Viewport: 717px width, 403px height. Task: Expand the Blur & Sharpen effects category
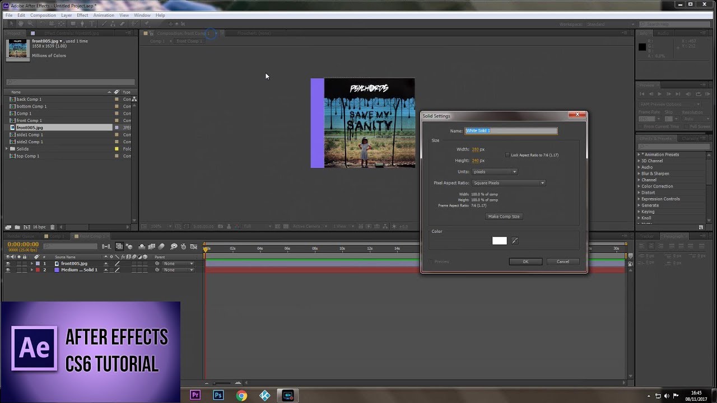tap(639, 174)
